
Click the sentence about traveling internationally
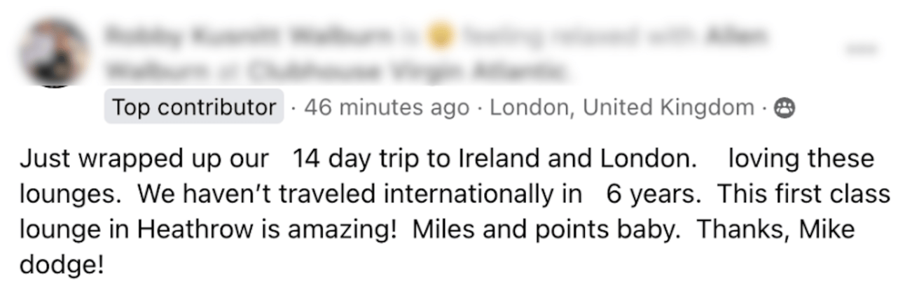coord(419,194)
